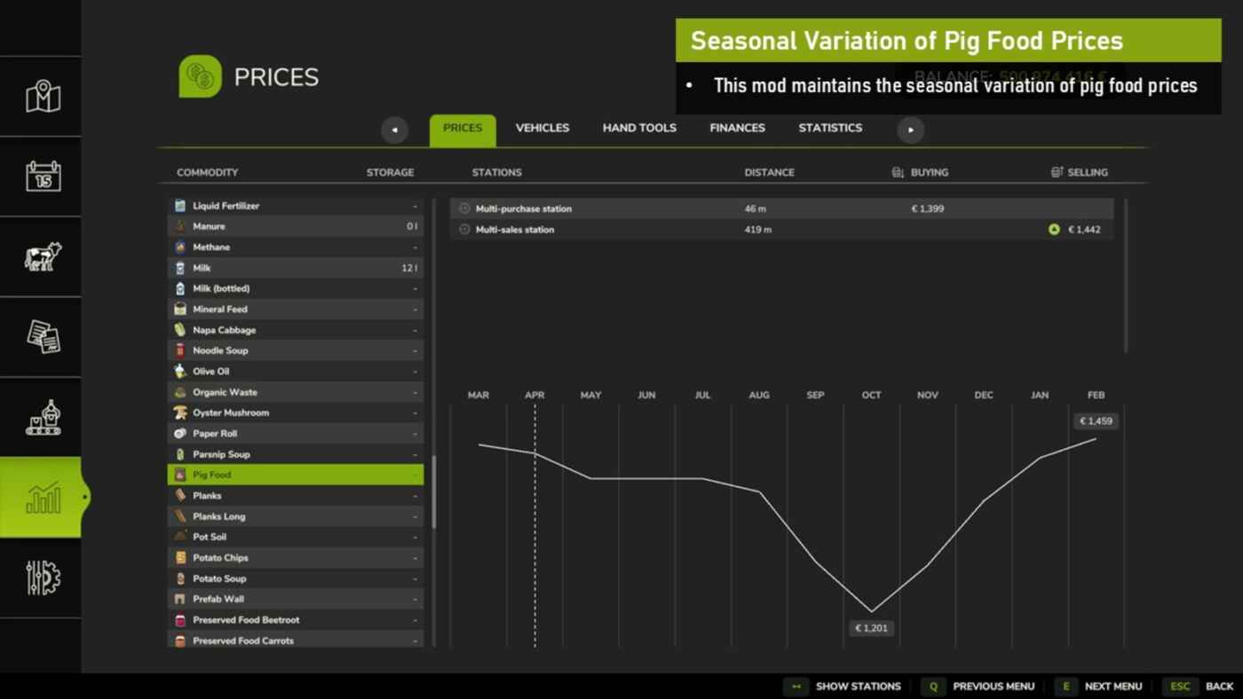Switch to the Vehicles tab

coord(542,128)
